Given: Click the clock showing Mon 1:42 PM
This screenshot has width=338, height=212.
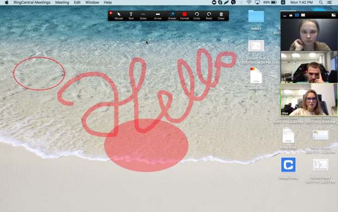Looking at the screenshot, I should (x=301, y=2).
